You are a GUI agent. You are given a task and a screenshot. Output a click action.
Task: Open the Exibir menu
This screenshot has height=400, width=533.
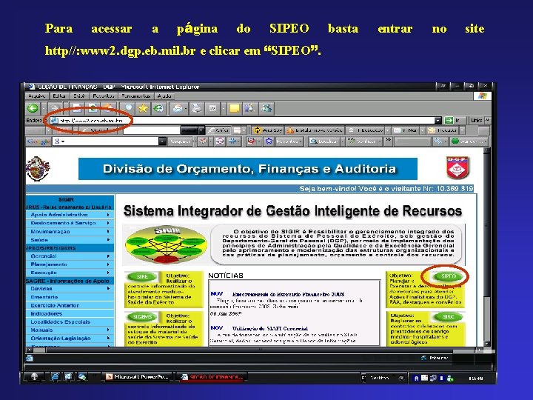tap(79, 96)
